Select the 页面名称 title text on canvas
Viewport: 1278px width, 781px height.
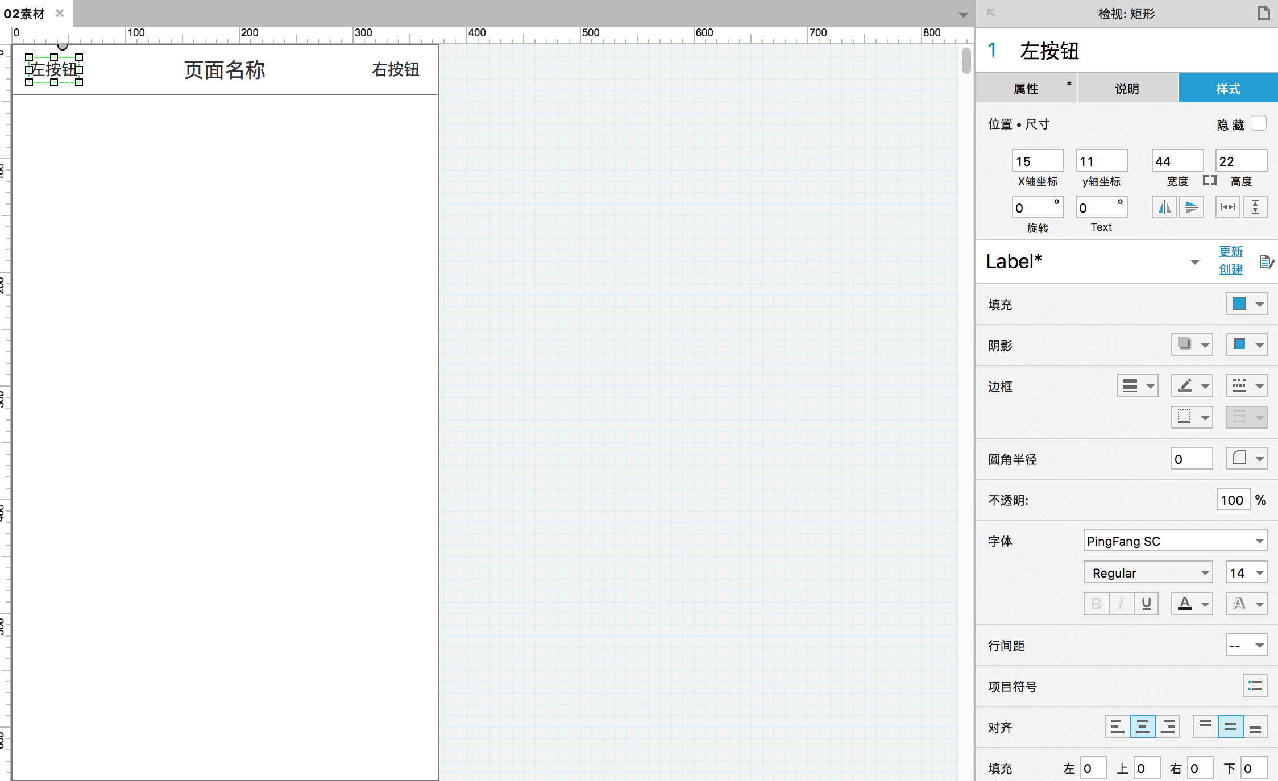tap(225, 70)
